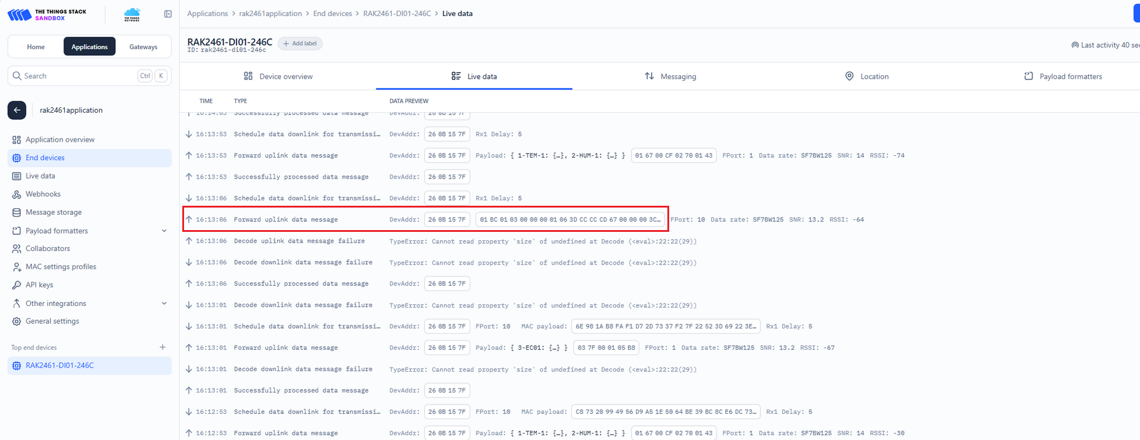Go to General settings in sidebar

52,321
